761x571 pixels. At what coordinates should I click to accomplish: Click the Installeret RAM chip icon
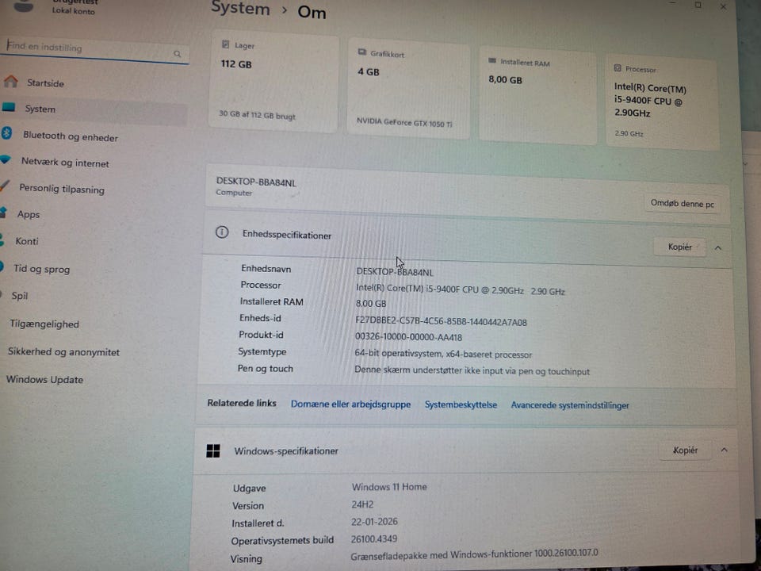coord(492,61)
